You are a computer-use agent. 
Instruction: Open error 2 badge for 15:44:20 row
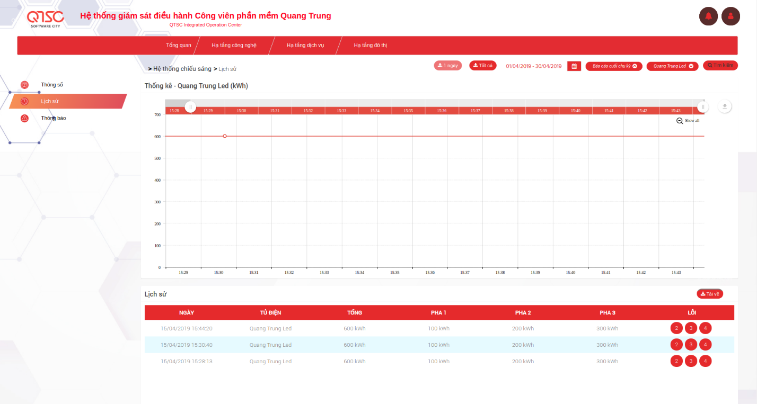[676, 328]
